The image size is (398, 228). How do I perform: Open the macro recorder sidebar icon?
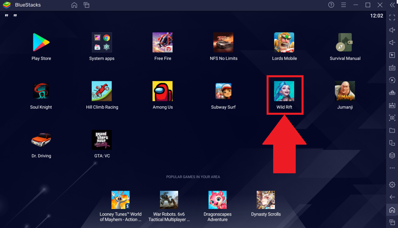(x=392, y=80)
